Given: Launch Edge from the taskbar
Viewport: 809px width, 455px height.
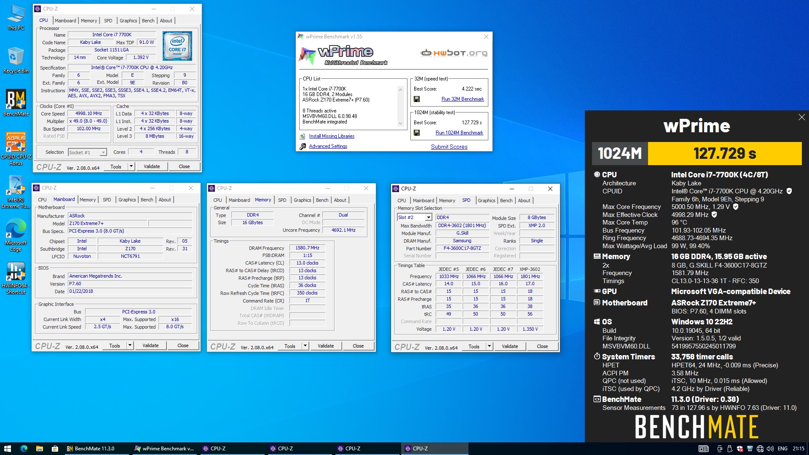Looking at the screenshot, I should click(24, 449).
